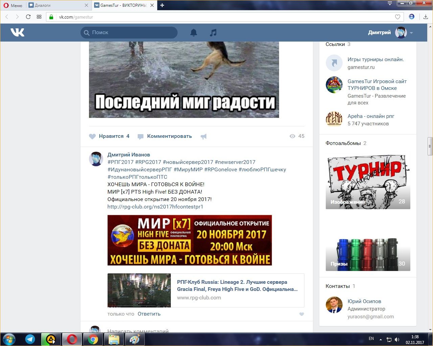
Task: Open the music note player icon
Action: click(213, 32)
